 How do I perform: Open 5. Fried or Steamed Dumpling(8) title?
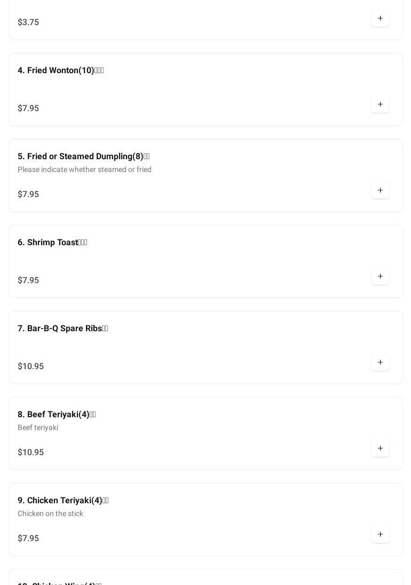pos(83,157)
